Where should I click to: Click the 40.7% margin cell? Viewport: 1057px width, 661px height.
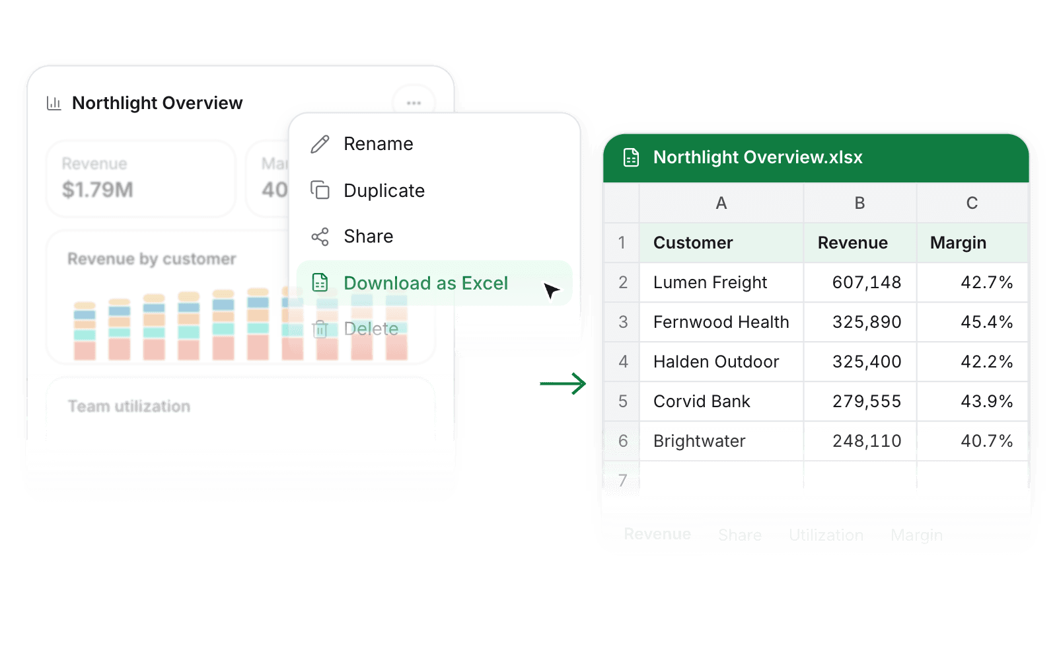[972, 441]
